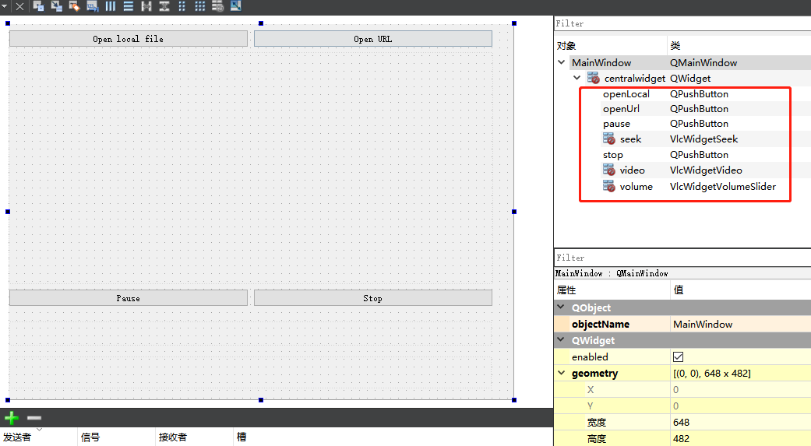Collapse the QWidget property group
This screenshot has height=446, width=811.
pos(561,339)
